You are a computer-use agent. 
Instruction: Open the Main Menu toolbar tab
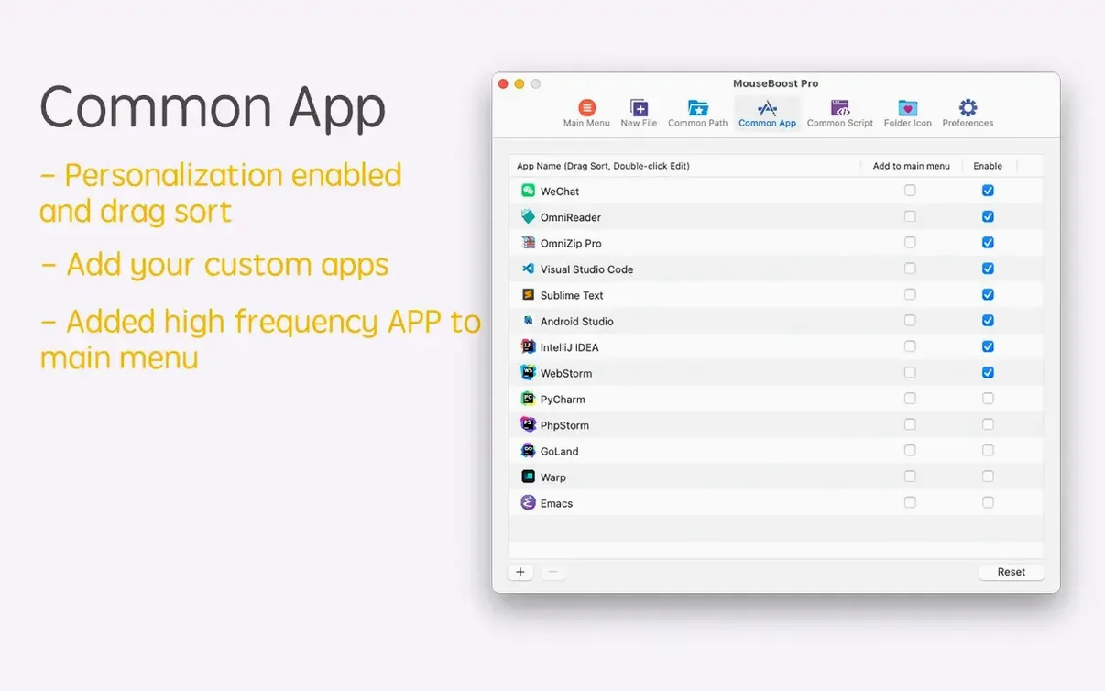[586, 114]
